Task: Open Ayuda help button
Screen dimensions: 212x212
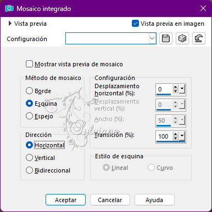Action: click(x=154, y=200)
